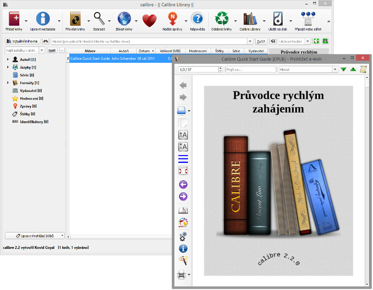373x290 pixels.
Task: Go to next page with purple right arrow
Action: (183, 197)
